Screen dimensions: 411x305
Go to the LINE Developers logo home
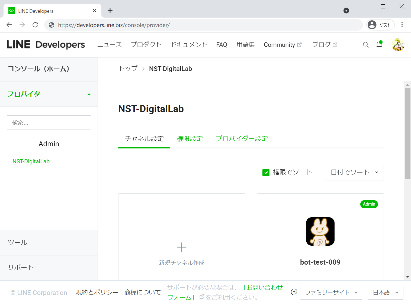46,45
